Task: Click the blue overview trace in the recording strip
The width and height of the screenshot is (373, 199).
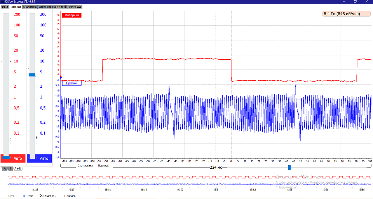Action: pyautogui.click(x=189, y=184)
